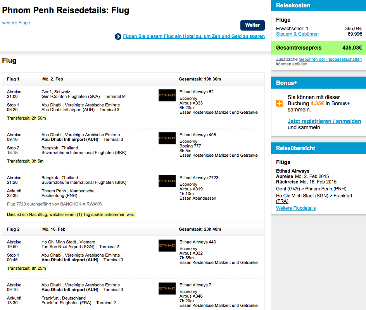Click Jetzt registrieren / anmelden link

point(324,121)
